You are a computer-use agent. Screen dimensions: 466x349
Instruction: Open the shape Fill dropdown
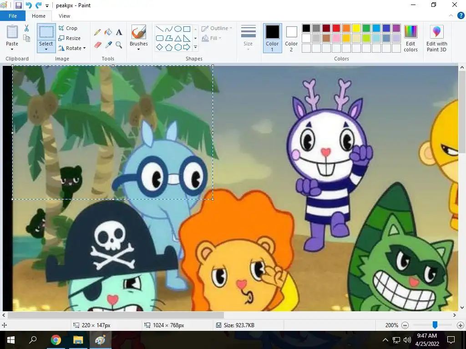[x=212, y=38]
